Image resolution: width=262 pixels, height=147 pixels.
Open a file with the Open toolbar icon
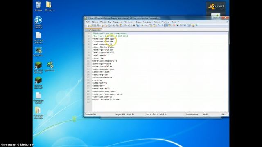coord(91,25)
